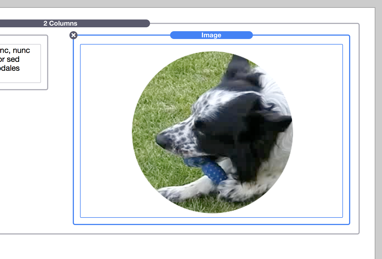The image size is (382, 259).
Task: Click the word 'dales' in the text block
Action: coord(10,68)
